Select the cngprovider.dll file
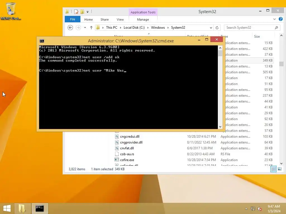This screenshot has height=214, width=286. 131,142
